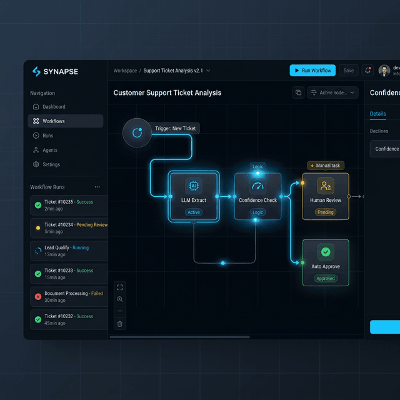400x400 pixels.
Task: Click the user avatar picture
Action: point(384,71)
